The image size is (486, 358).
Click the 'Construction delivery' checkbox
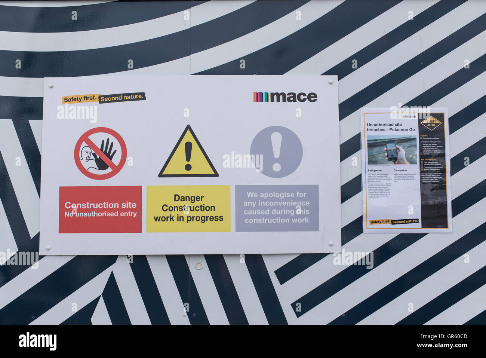421,138
